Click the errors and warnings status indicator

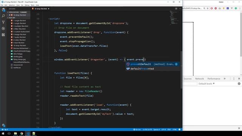pyautogui.click(x=5, y=130)
